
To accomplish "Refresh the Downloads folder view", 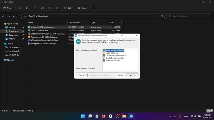I will [162, 16].
